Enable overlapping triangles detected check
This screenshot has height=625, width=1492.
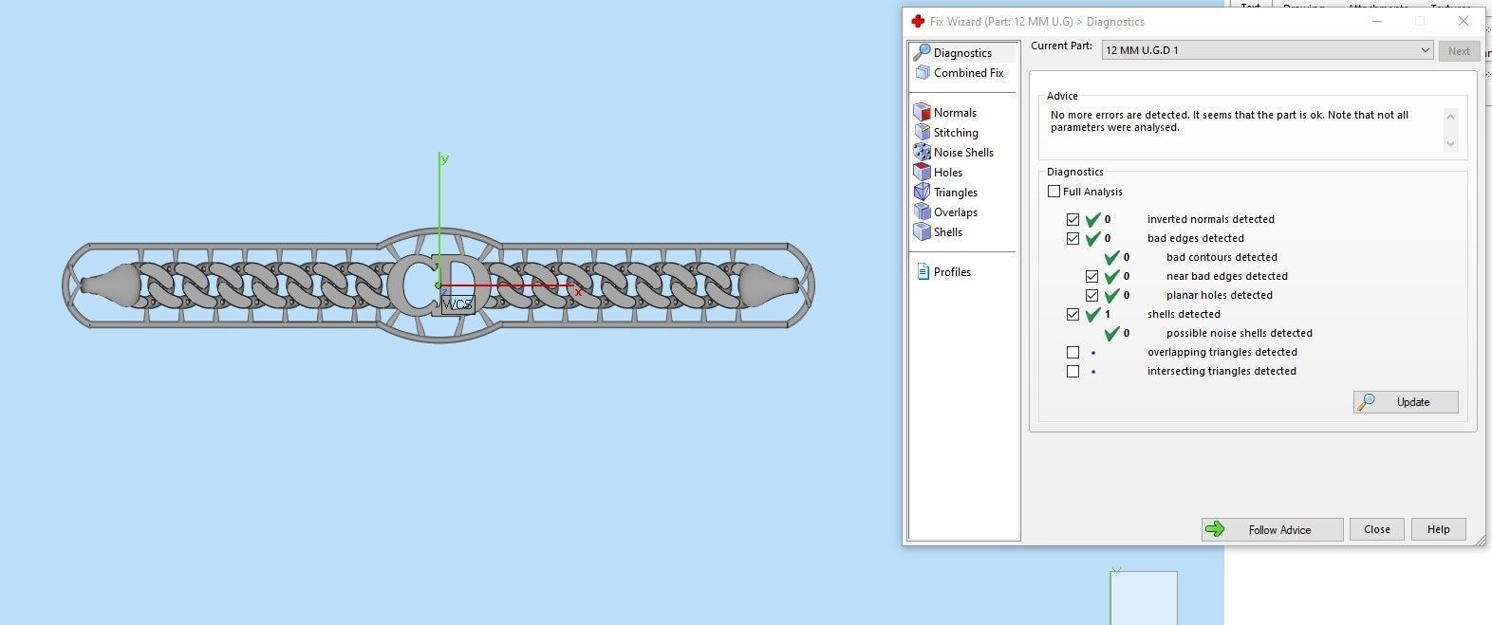[x=1072, y=352]
